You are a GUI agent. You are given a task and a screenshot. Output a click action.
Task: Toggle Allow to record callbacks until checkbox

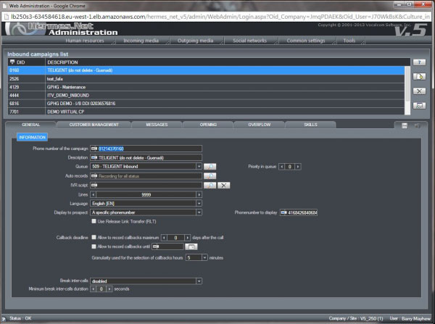[x=94, y=246]
